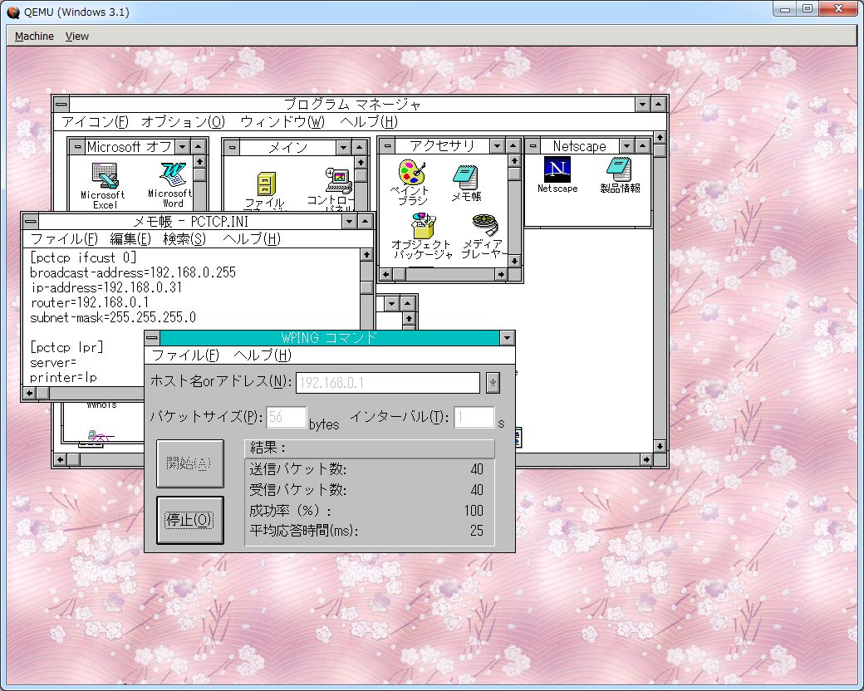Image resolution: width=864 pixels, height=691 pixels.
Task: Expand the host address dropdown in WPING
Action: pos(493,382)
